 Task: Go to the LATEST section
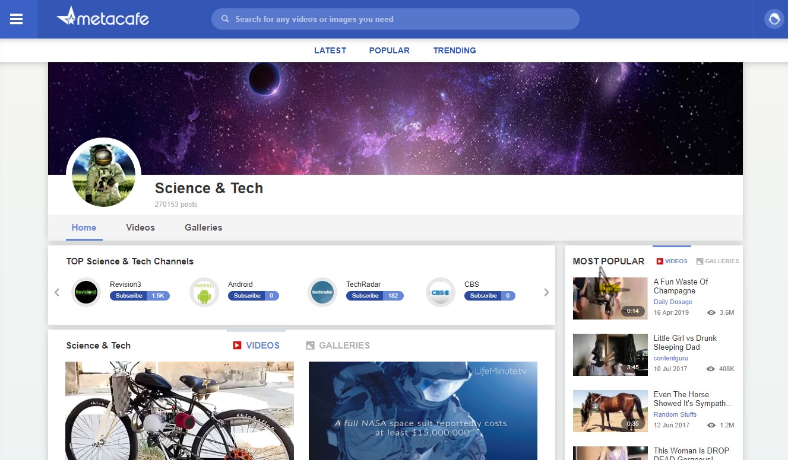[x=330, y=50]
